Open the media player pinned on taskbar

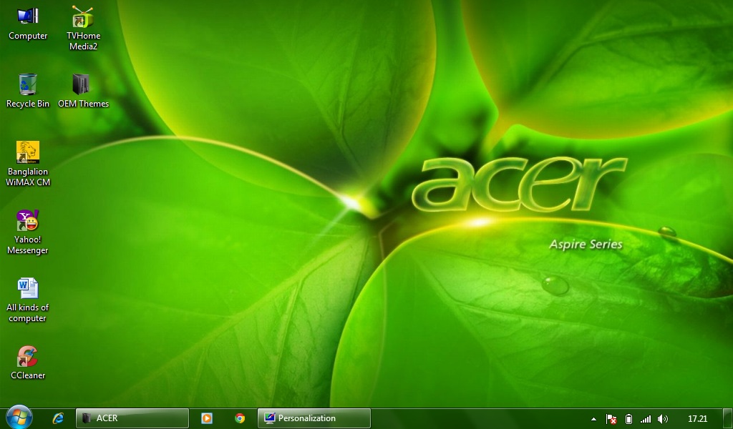207,418
